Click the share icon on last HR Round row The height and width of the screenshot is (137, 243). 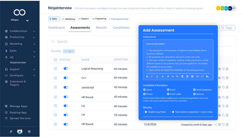pos(215,124)
